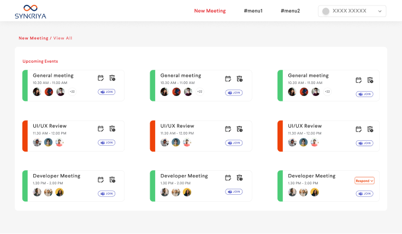Image resolution: width=402 pixels, height=234 pixels.
Task: Click the edit-calendar icon on the leftmost Developer Meeting card
Action: [100, 179]
